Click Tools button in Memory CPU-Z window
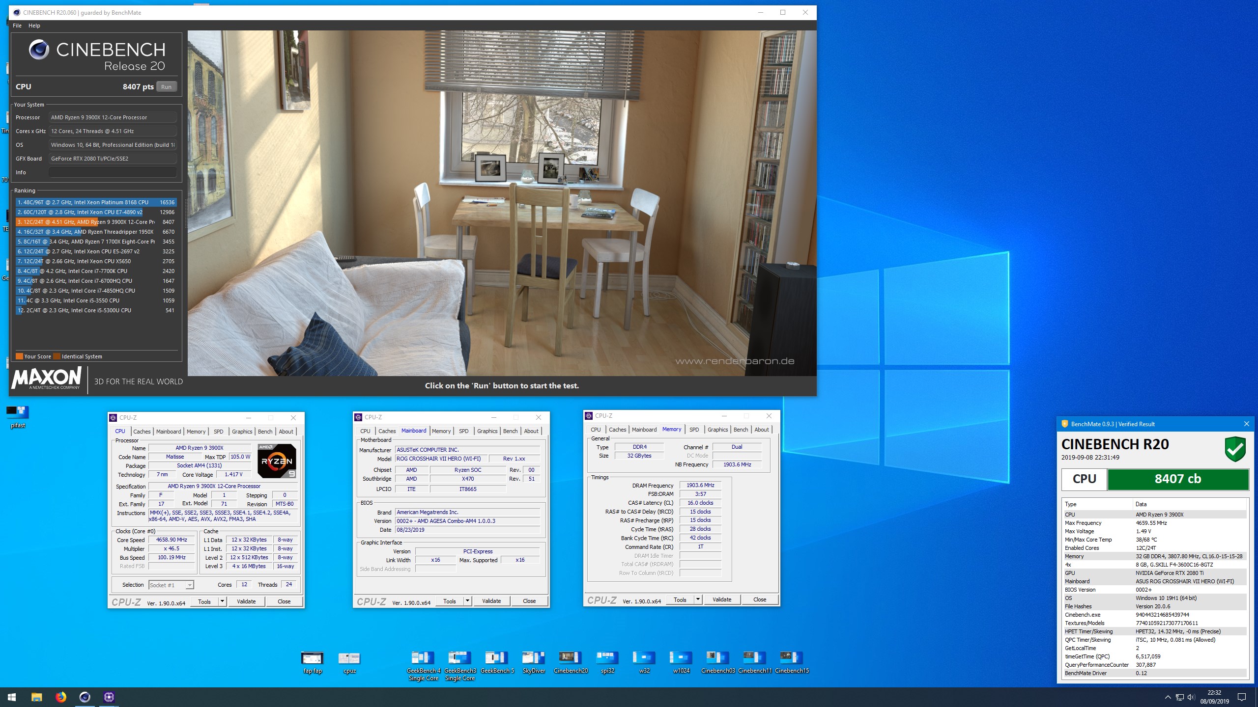The image size is (1258, 707). 680,599
